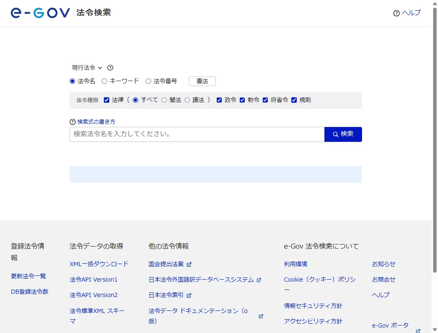
Task: Open the 現行法令 dropdown
Action: click(87, 68)
